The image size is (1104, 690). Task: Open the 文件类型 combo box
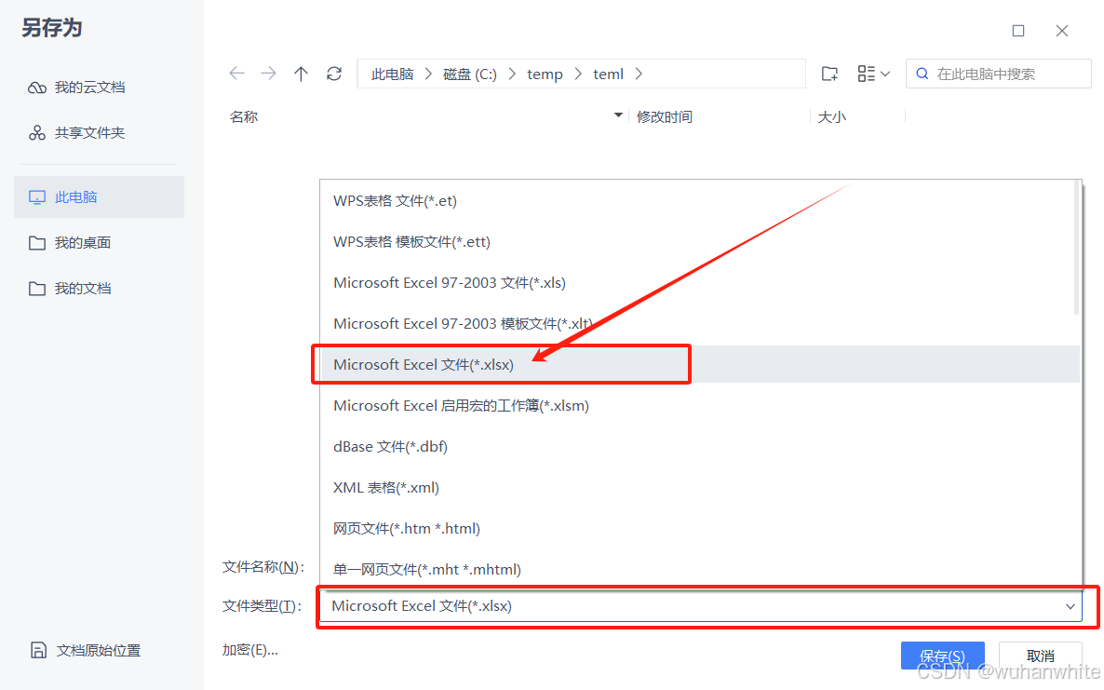coord(701,606)
